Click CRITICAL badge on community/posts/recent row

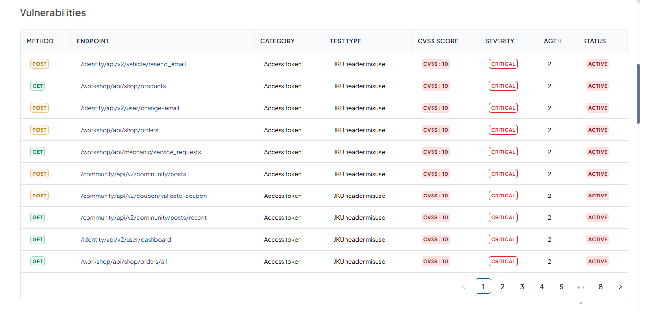coord(503,217)
